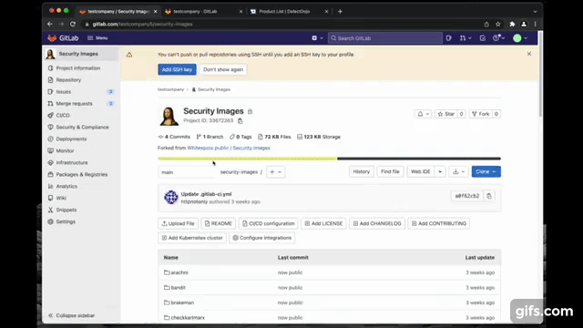
Task: Expand the Clone dropdown button
Action: click(x=486, y=172)
